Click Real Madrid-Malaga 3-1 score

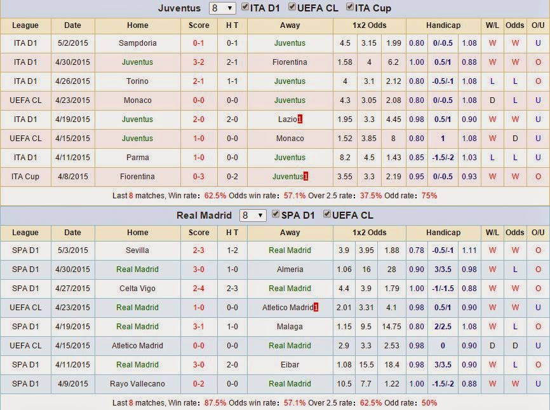[x=199, y=327]
